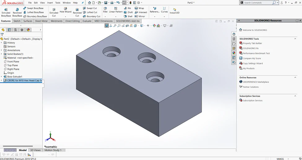Choose Boundary Boss/Base in the ribbon
The height and width of the screenshot is (160, 302).
coord(35,16)
